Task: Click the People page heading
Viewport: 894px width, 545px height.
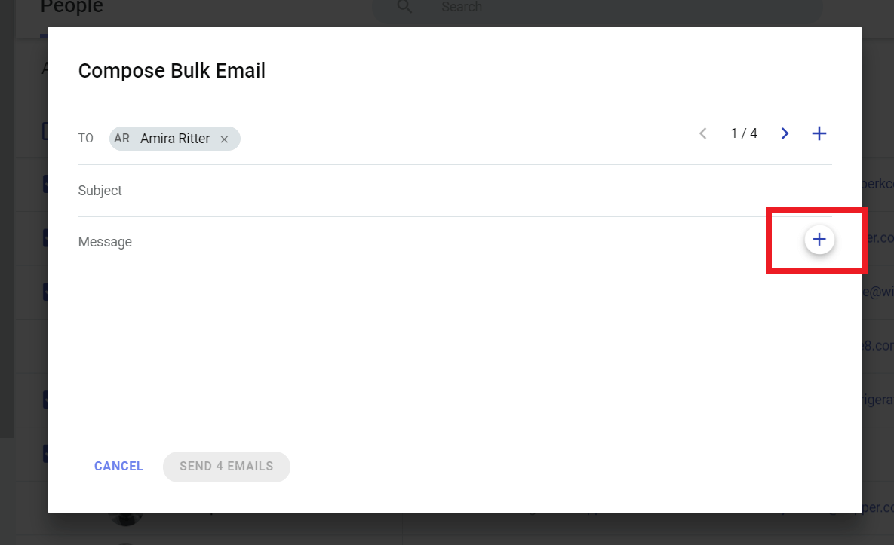Action: pos(72,7)
